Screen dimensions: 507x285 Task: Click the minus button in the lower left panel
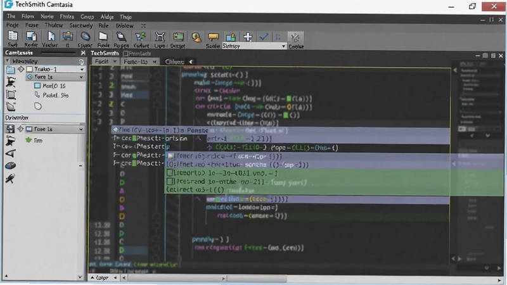[80, 166]
